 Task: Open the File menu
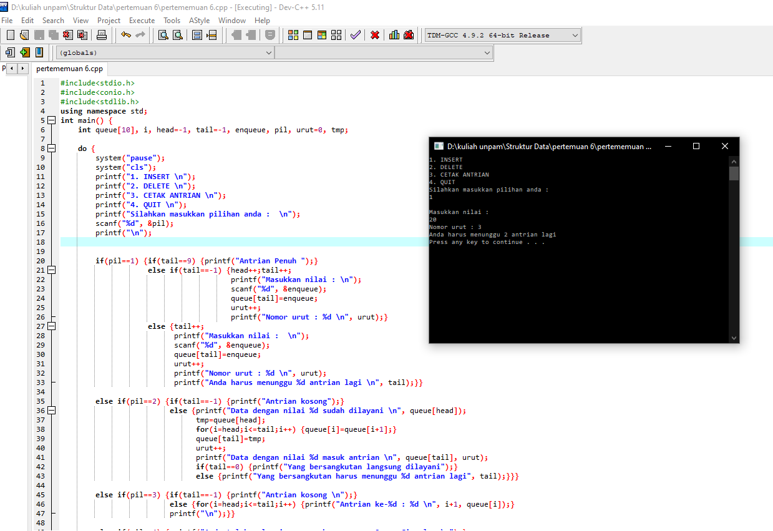(7, 21)
